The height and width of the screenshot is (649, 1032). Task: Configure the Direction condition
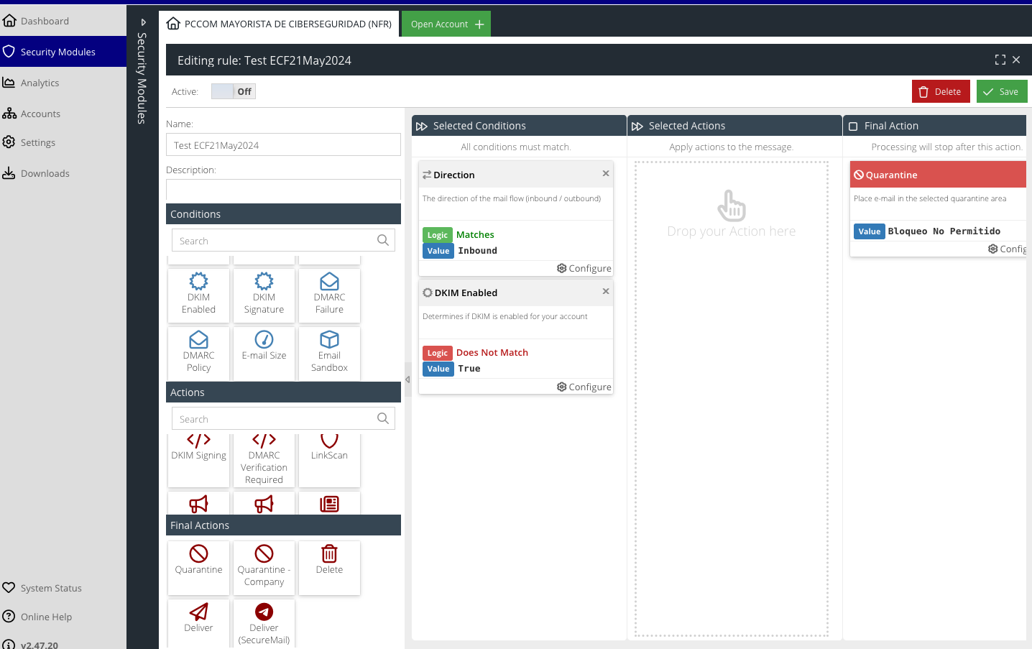coord(584,268)
